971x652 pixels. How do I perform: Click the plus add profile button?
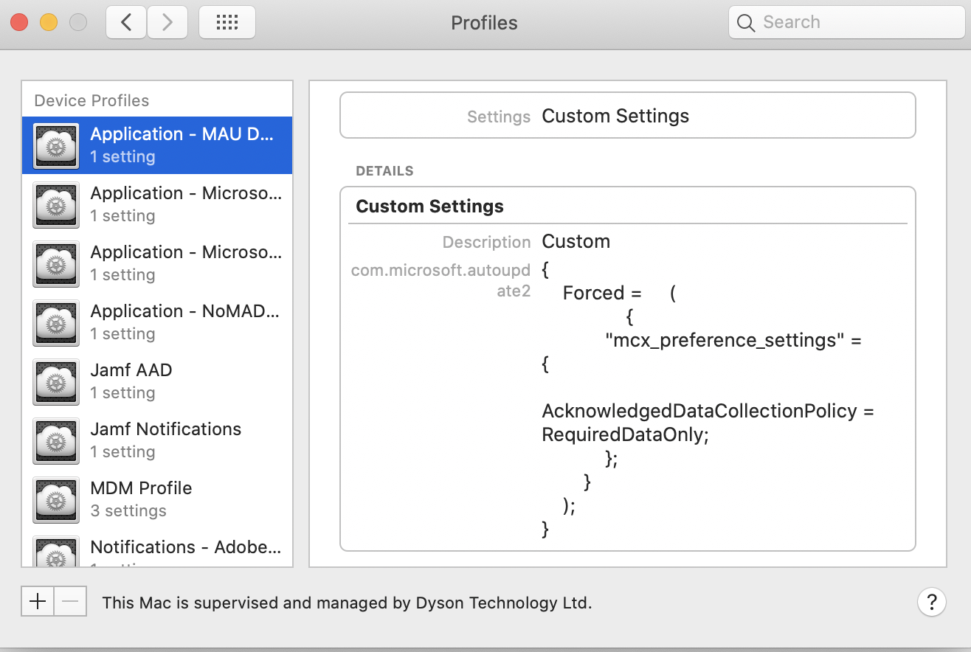[x=37, y=601]
